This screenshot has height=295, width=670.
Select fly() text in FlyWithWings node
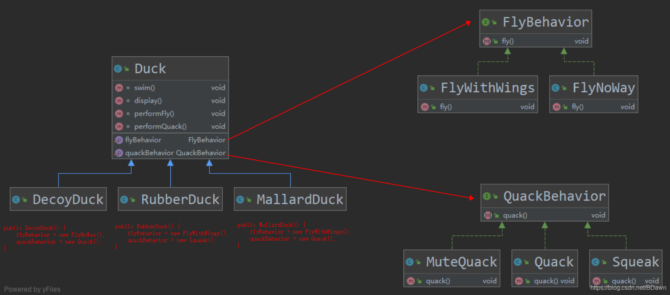click(x=446, y=107)
